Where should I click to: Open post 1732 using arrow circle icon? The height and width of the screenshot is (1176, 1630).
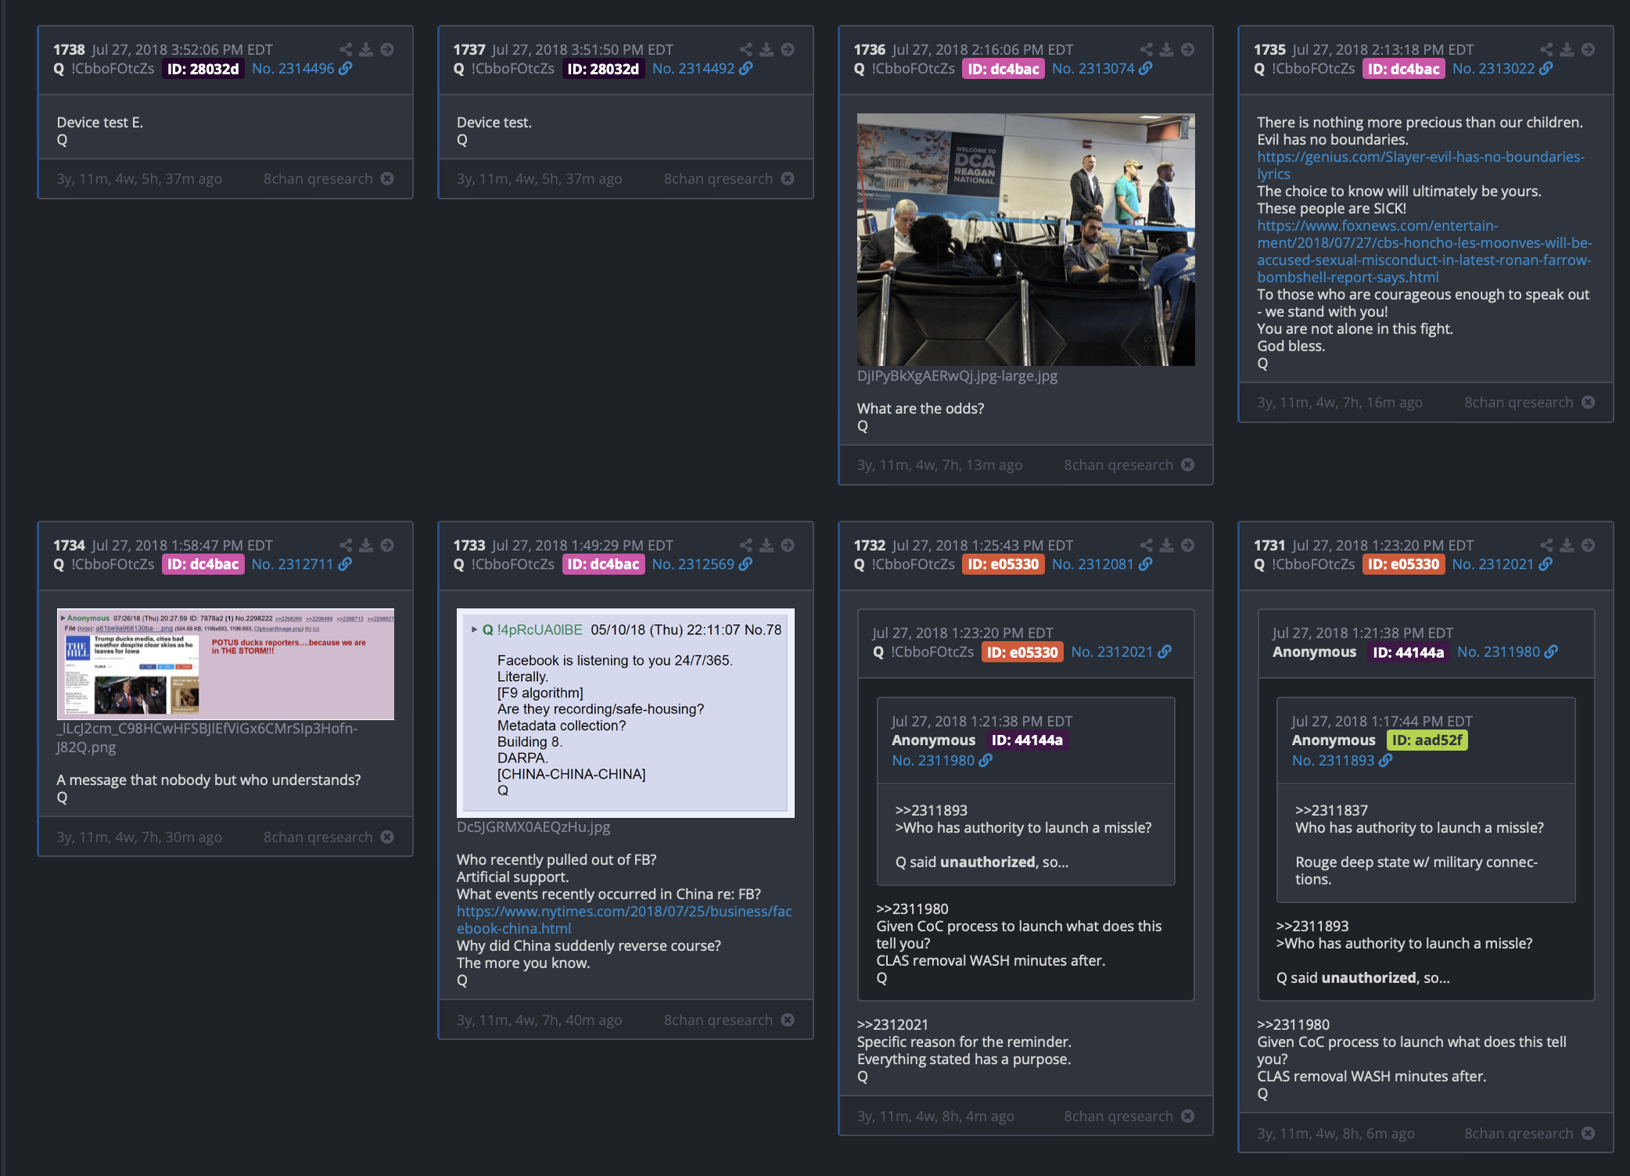(1188, 545)
